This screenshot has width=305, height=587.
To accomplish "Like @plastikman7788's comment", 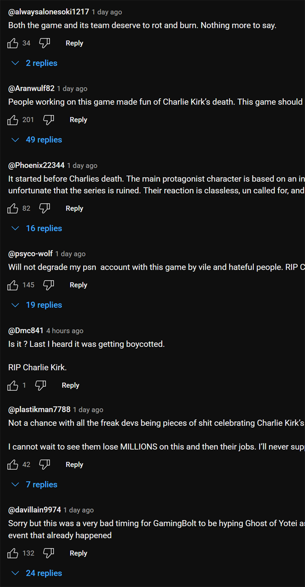I will coord(13,465).
